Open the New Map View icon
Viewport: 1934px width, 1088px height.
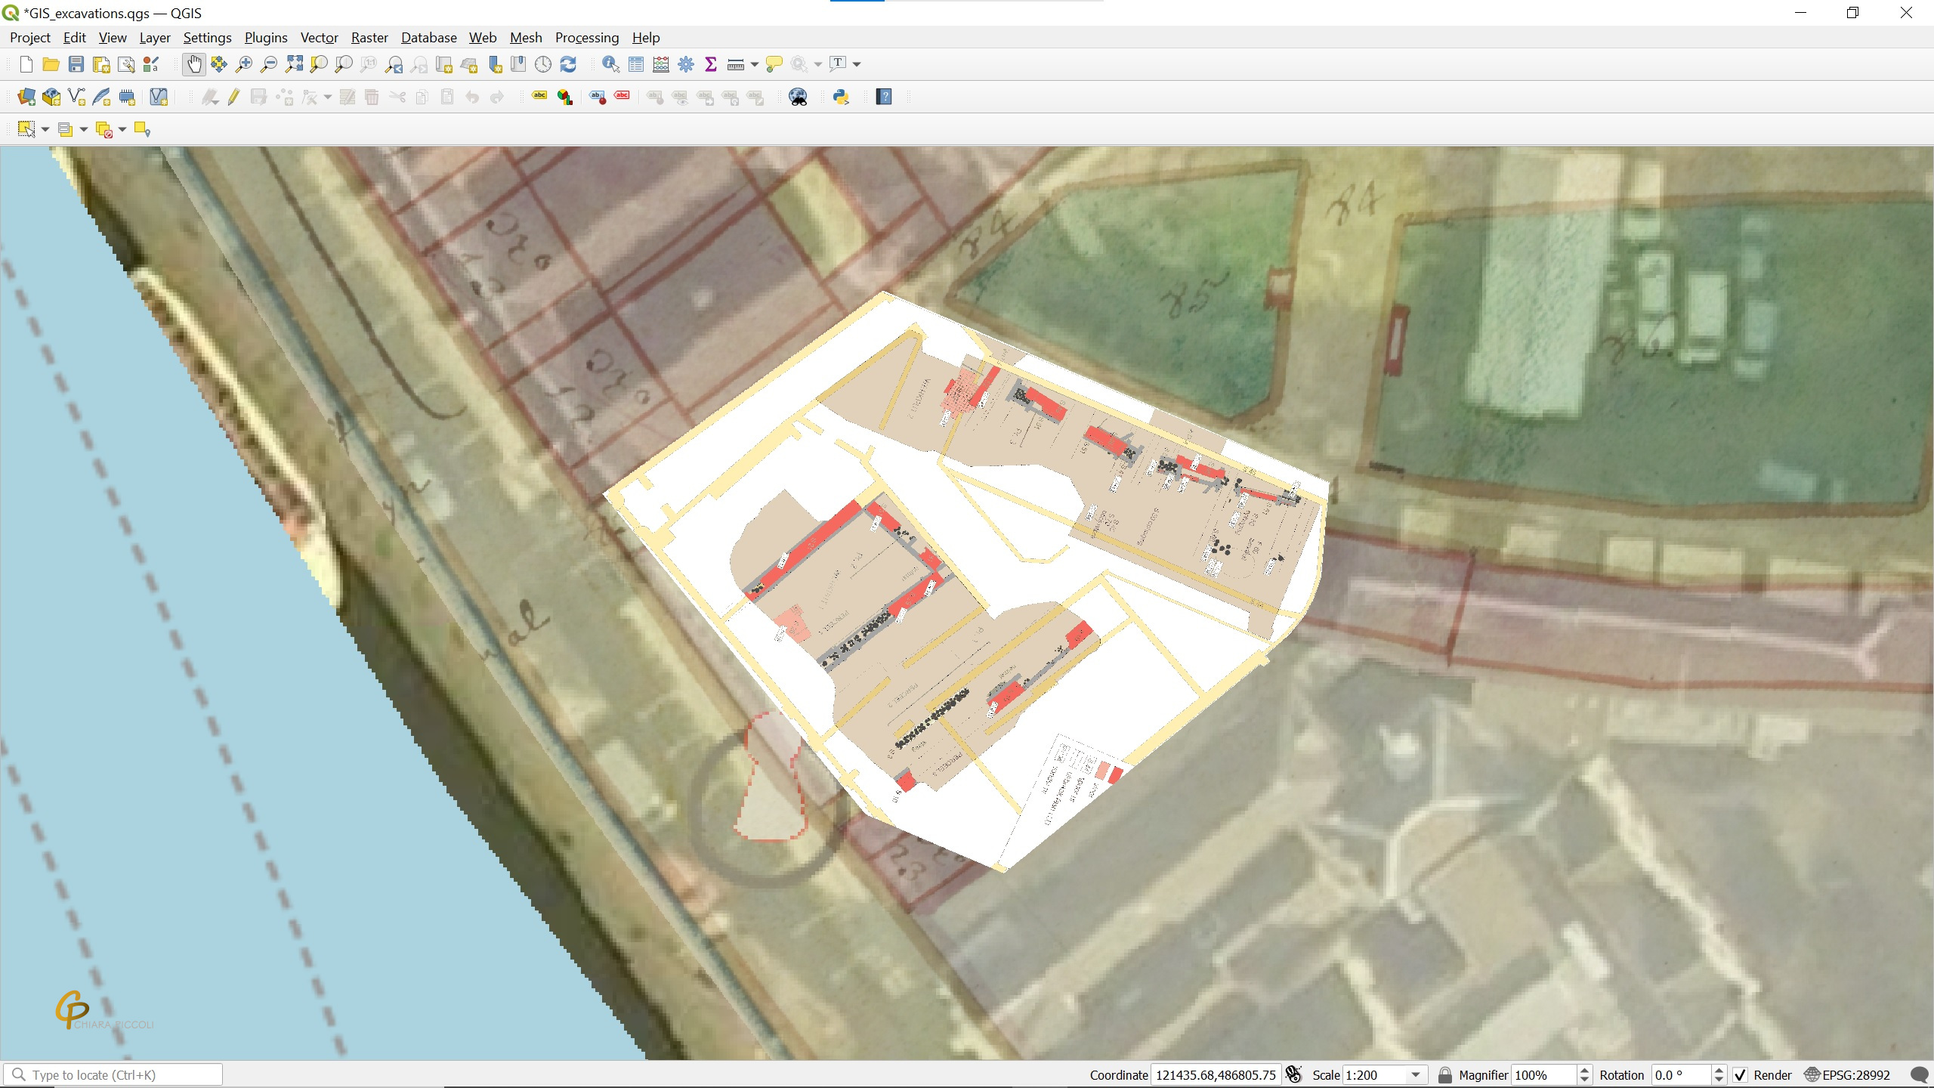(443, 64)
